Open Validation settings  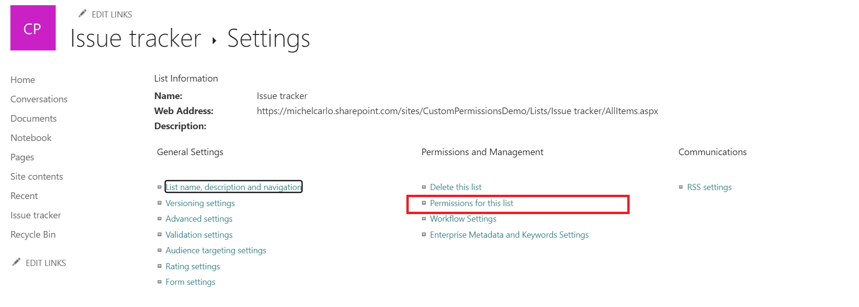pos(199,234)
